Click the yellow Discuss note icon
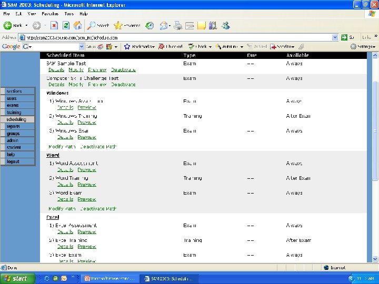Screen dimensions: 379x284 pyautogui.click(x=201, y=25)
